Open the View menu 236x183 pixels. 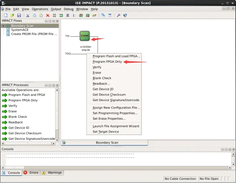25,9
